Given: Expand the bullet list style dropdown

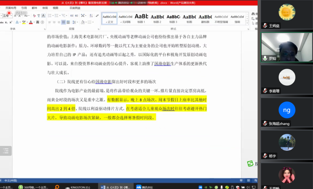Looking at the screenshot, I should (x=53, y=16).
